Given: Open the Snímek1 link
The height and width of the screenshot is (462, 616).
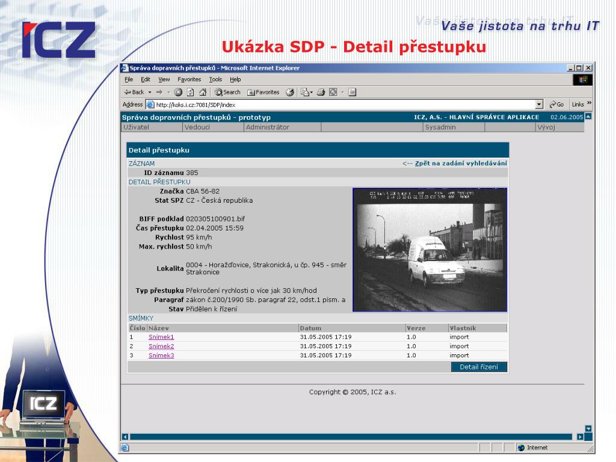Looking at the screenshot, I should pyautogui.click(x=161, y=337).
